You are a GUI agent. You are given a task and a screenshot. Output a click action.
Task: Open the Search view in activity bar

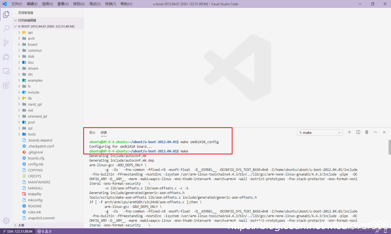6,28
